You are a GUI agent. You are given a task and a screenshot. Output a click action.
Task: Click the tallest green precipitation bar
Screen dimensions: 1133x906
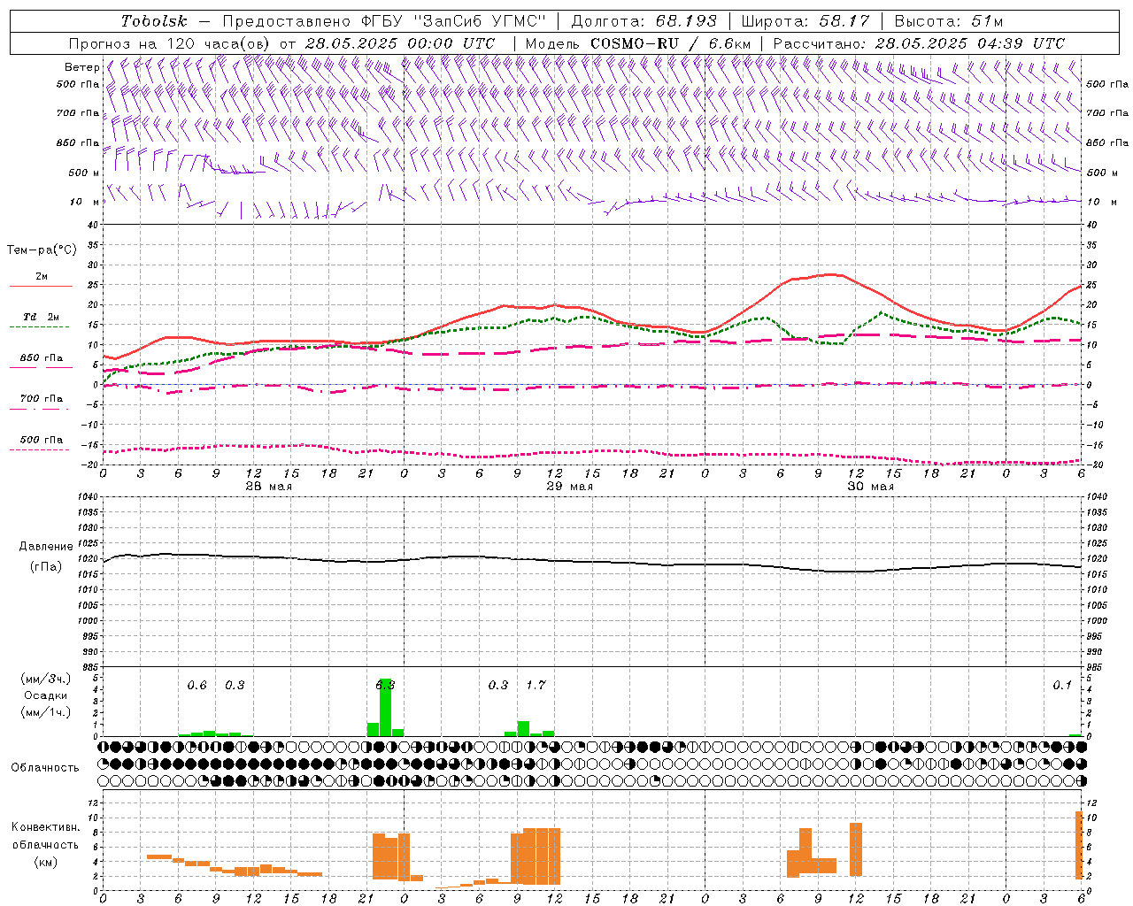coord(385,708)
